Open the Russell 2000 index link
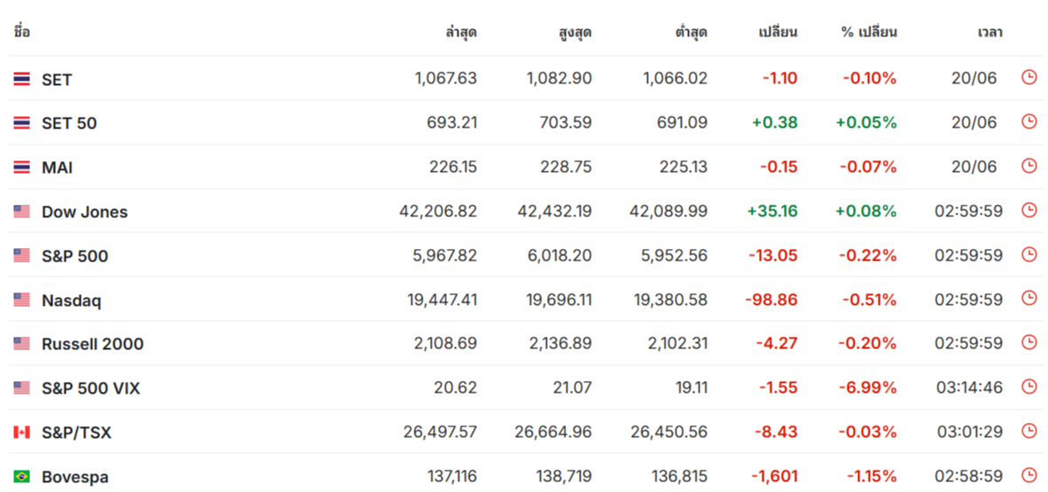This screenshot has height=492, width=1048. coord(93,344)
